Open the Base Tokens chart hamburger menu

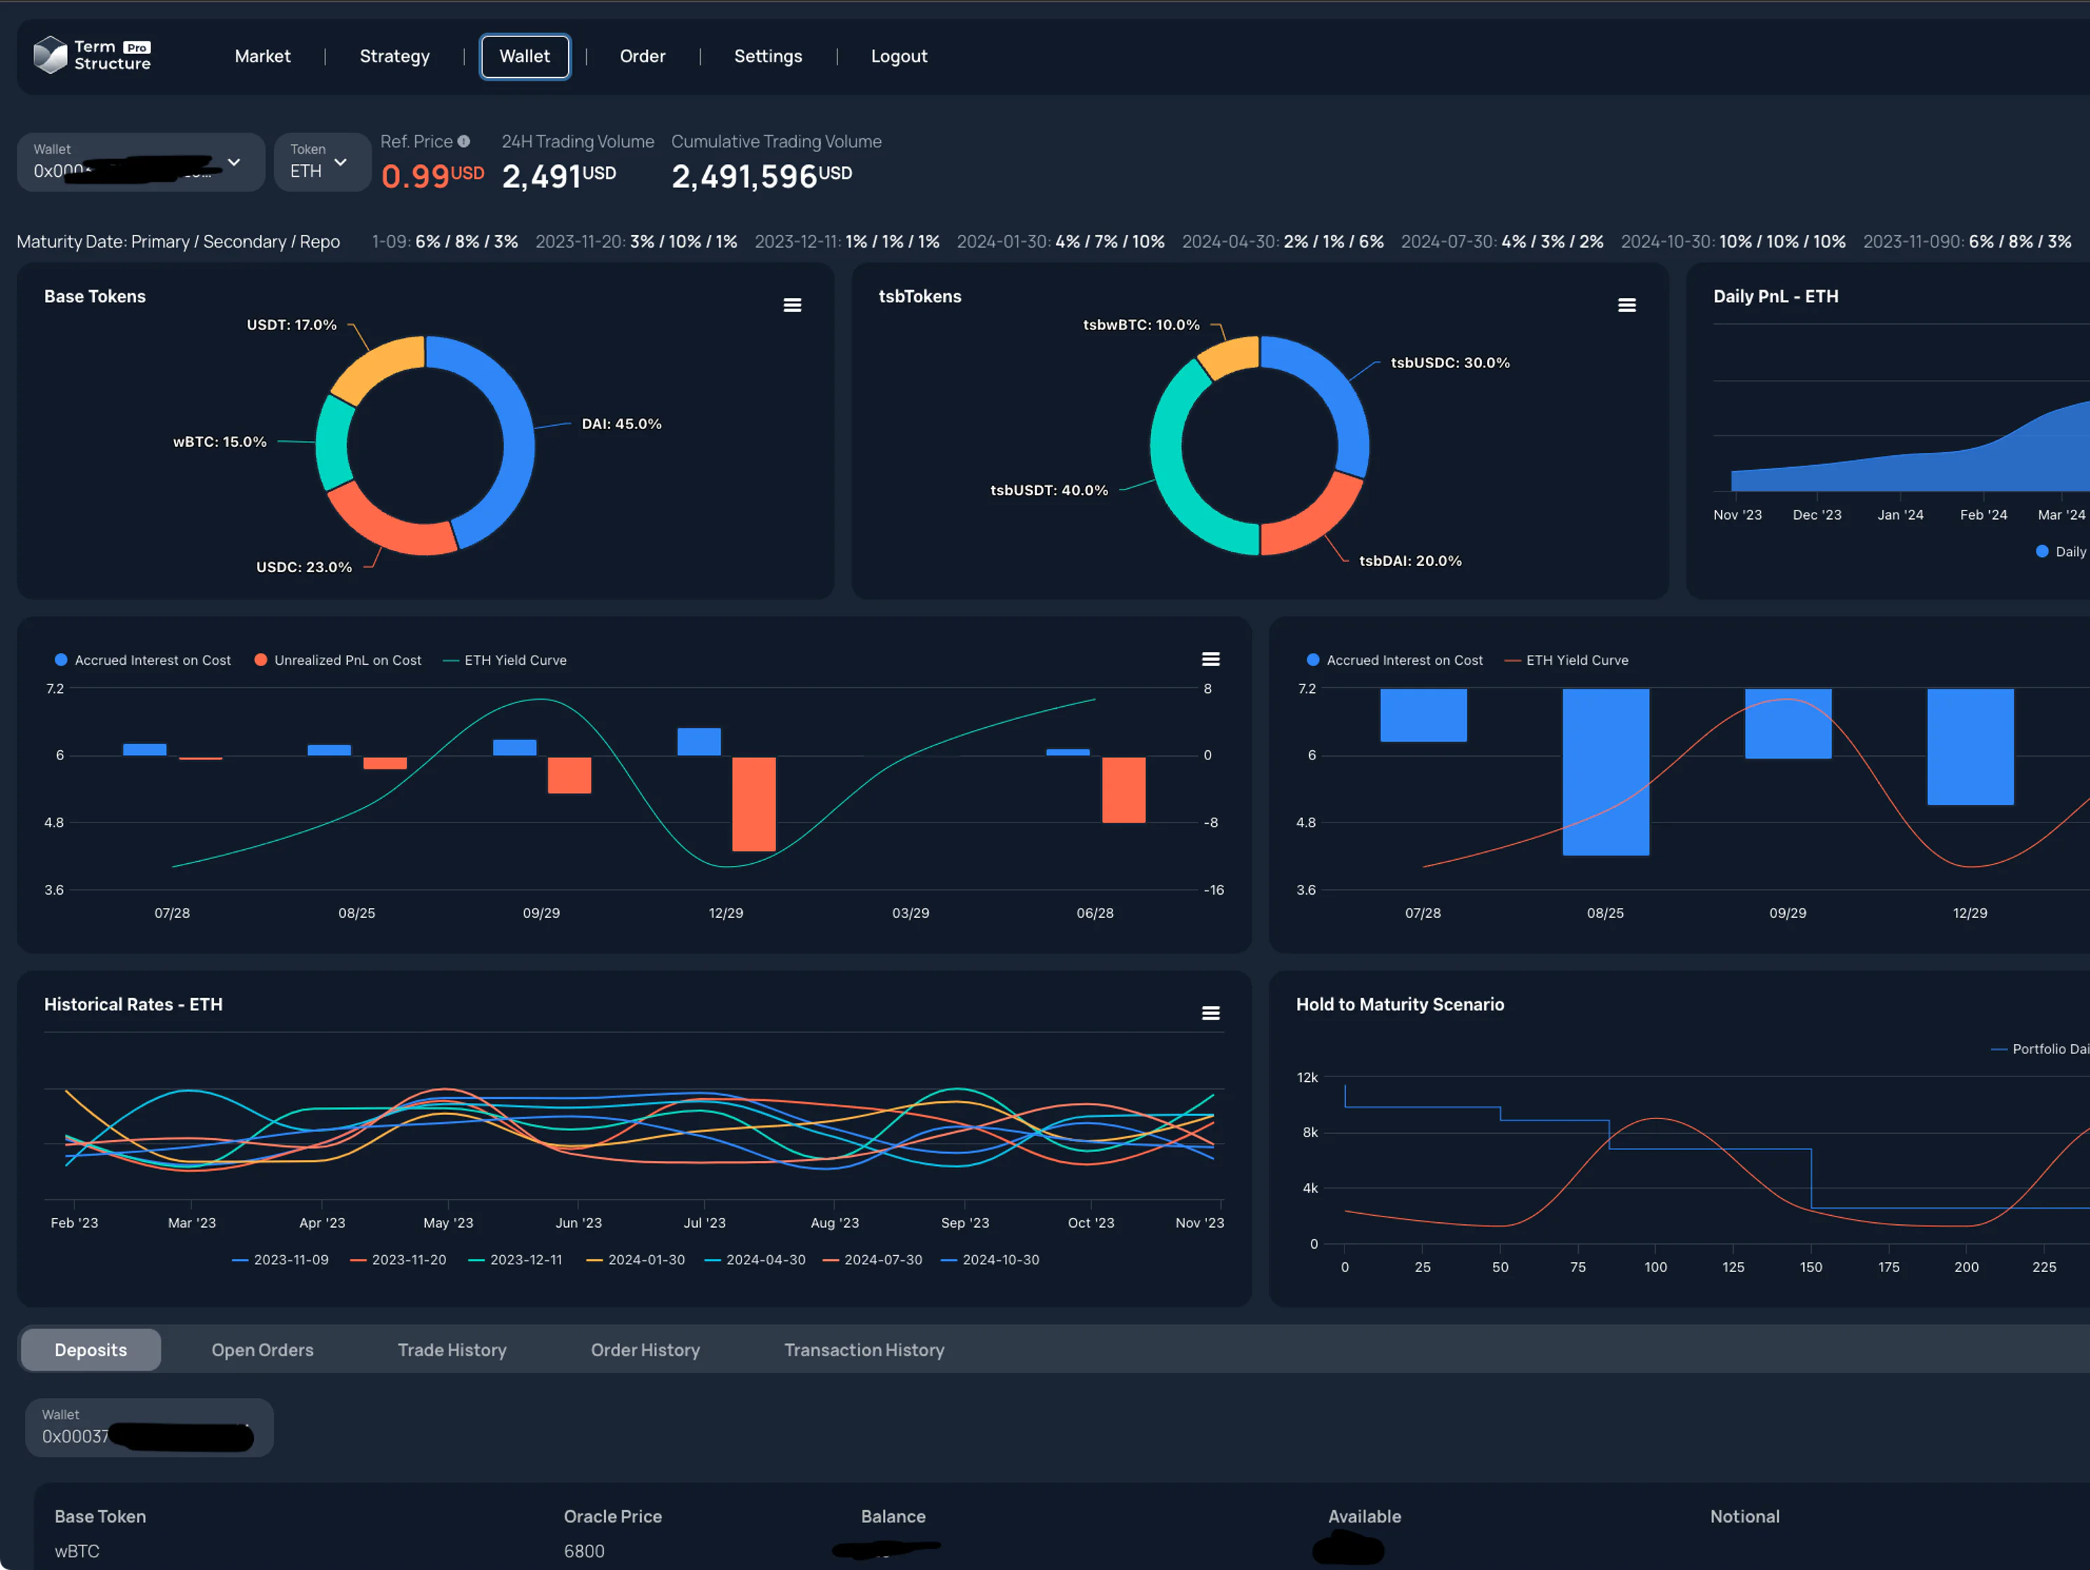[x=792, y=305]
